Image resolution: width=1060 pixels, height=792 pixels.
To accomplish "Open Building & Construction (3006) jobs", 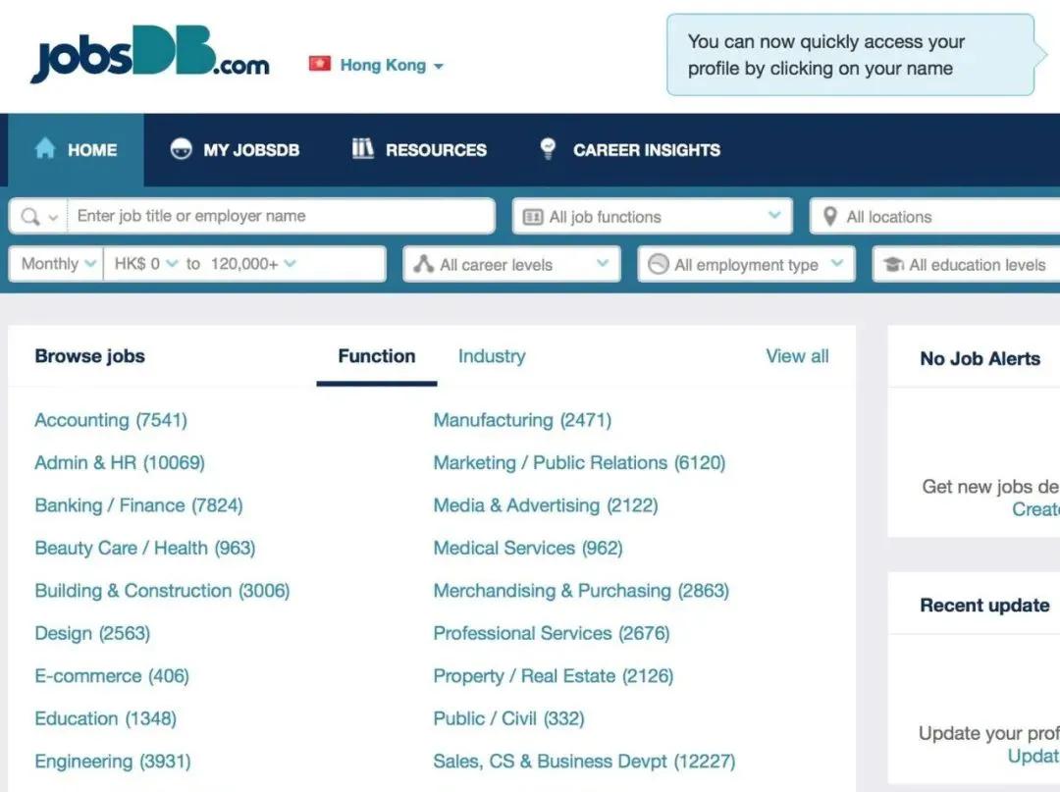I will tap(162, 591).
